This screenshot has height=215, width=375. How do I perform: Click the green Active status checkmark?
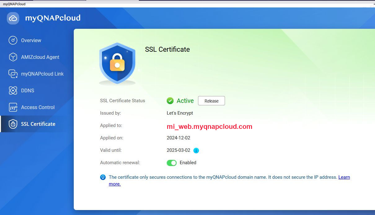point(170,101)
